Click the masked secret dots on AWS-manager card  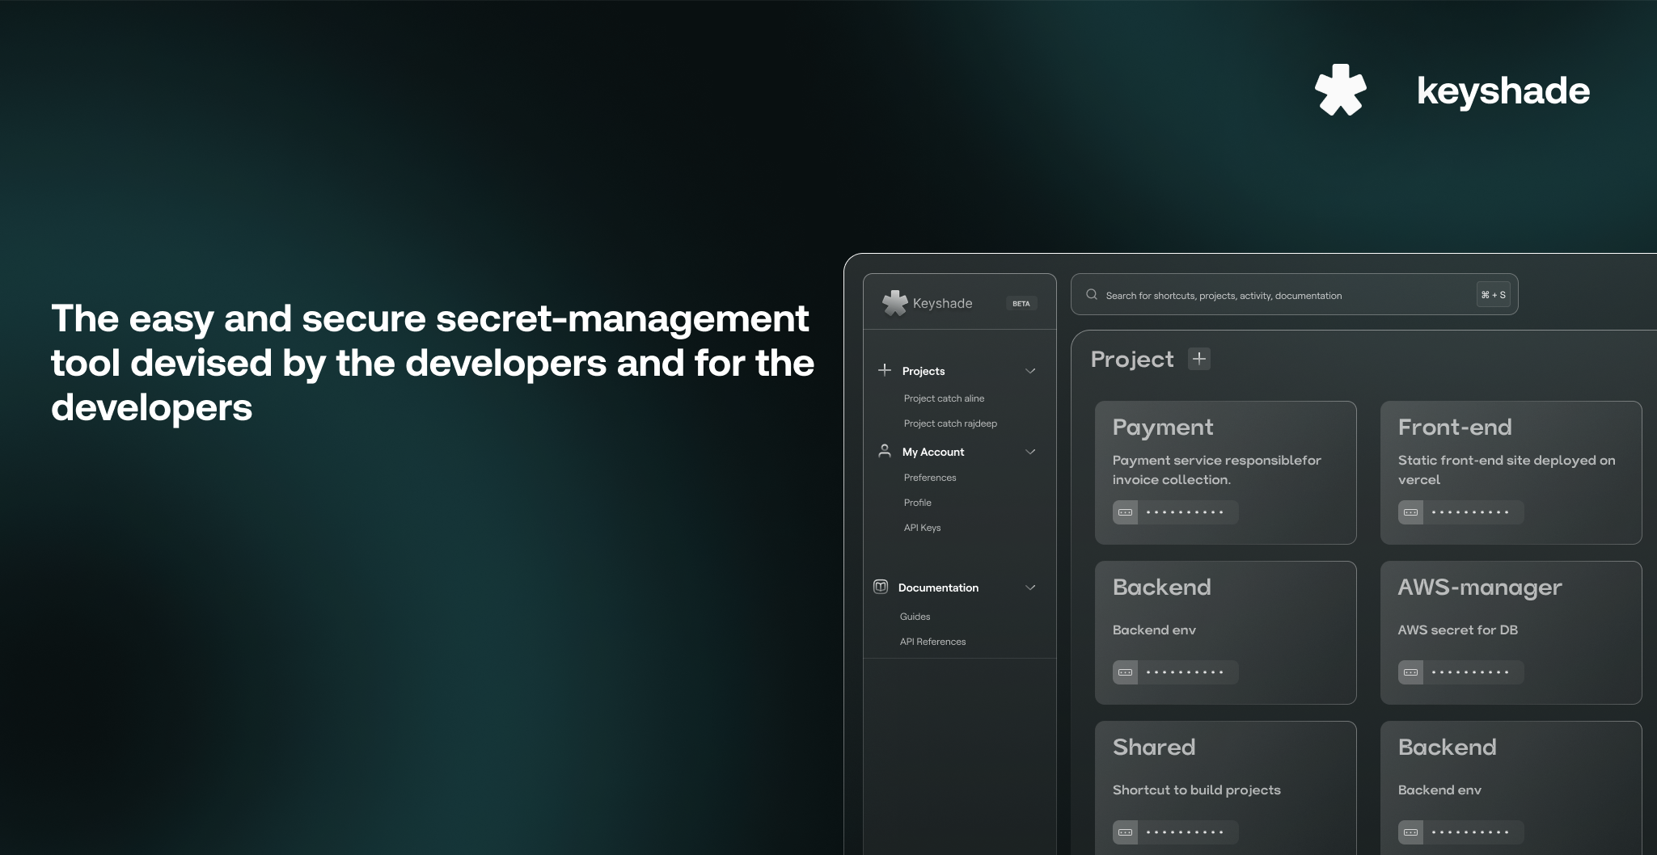click(1470, 672)
